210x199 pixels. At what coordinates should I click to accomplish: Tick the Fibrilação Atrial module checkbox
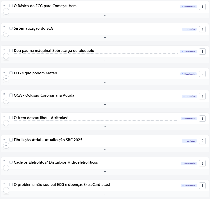(11, 140)
